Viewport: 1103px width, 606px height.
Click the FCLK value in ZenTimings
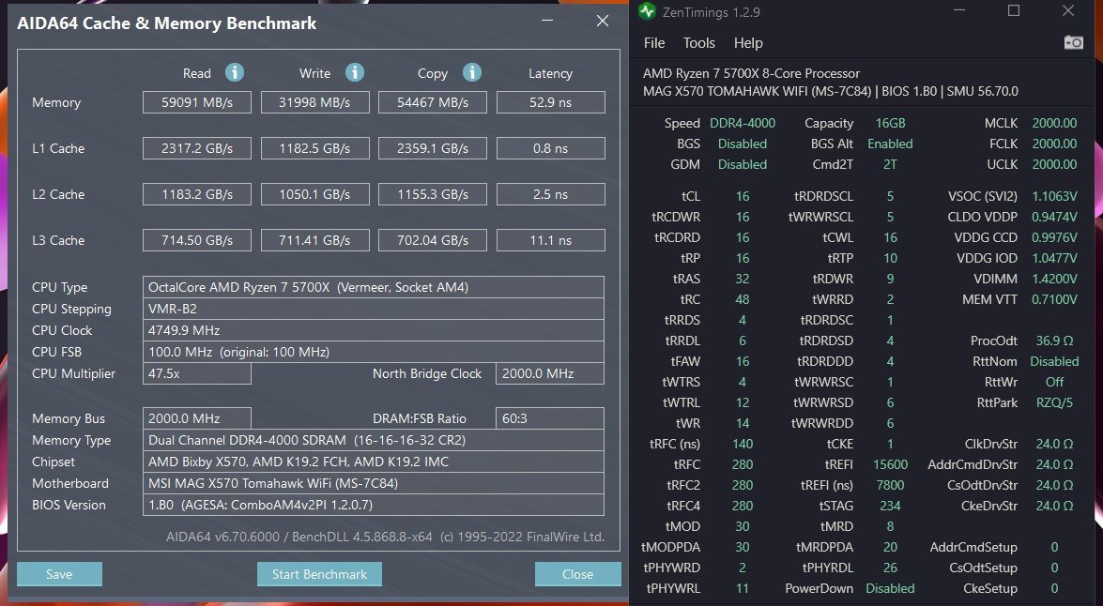tap(1054, 144)
